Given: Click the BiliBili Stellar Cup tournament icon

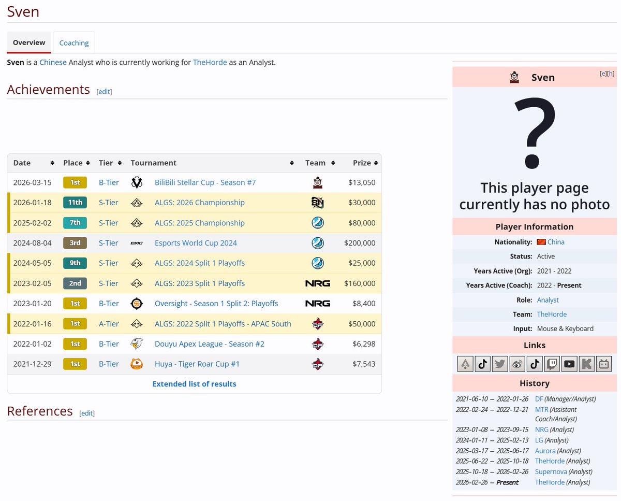Looking at the screenshot, I should pyautogui.click(x=137, y=182).
